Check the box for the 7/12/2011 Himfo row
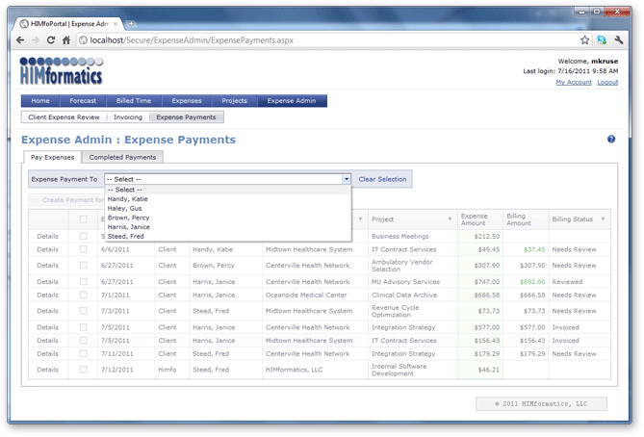The height and width of the screenshot is (437, 644). coord(83,369)
